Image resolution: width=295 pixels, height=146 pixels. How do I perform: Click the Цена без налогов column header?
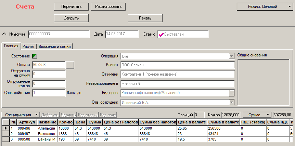tap(121, 122)
